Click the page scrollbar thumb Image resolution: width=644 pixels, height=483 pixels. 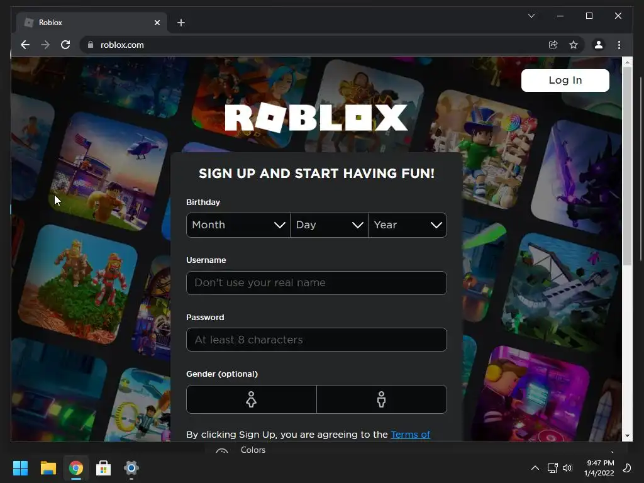[x=627, y=166]
